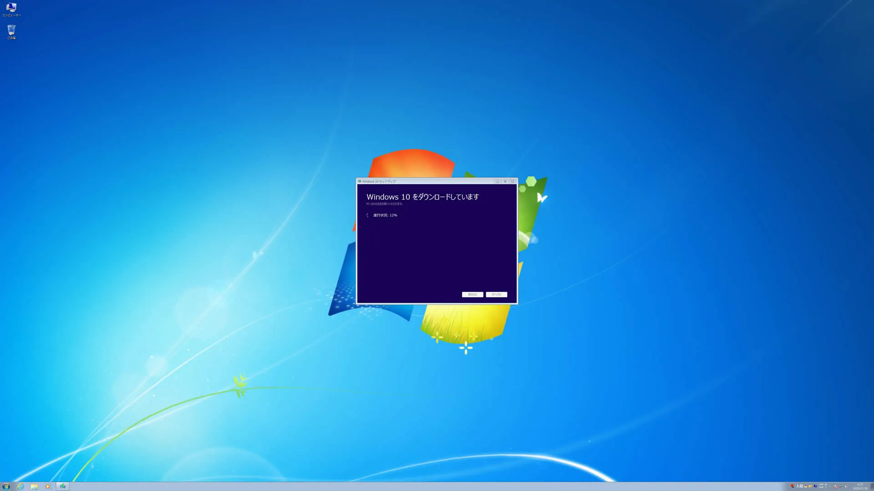Screen dimensions: 874x491
Task: Open the コンピューター desktop icon
Action: click(11, 10)
